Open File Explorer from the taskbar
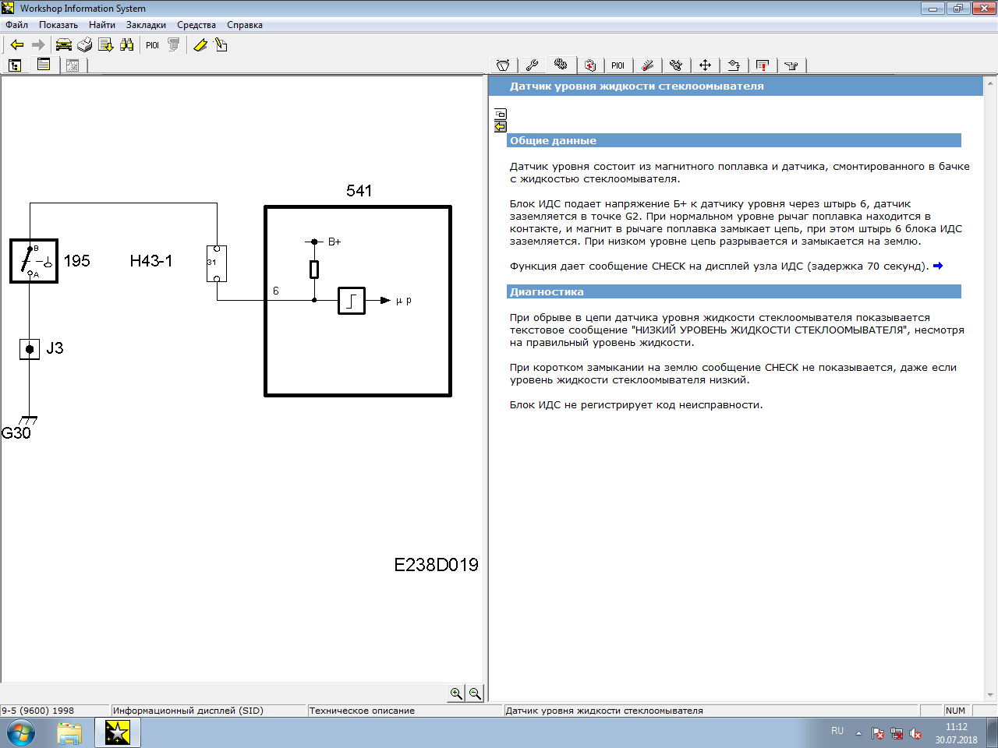 pyautogui.click(x=69, y=733)
